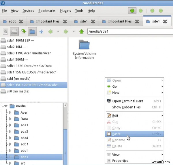Select the sde1 folder in tree
Screen dimensions: 173x165
[24, 157]
